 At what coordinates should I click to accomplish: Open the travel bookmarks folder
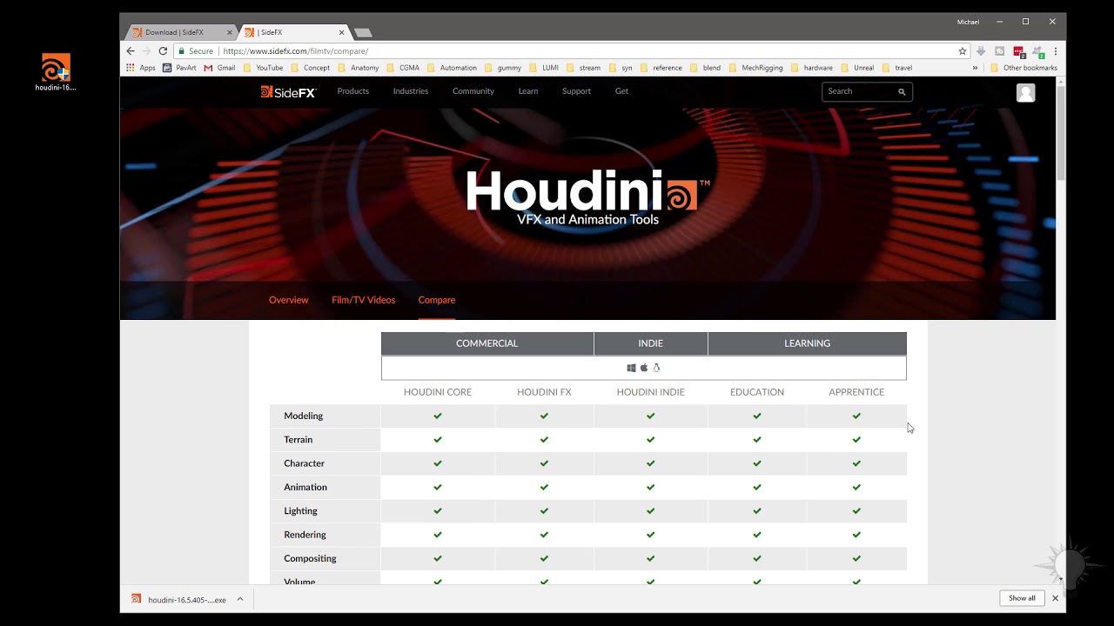coord(897,68)
